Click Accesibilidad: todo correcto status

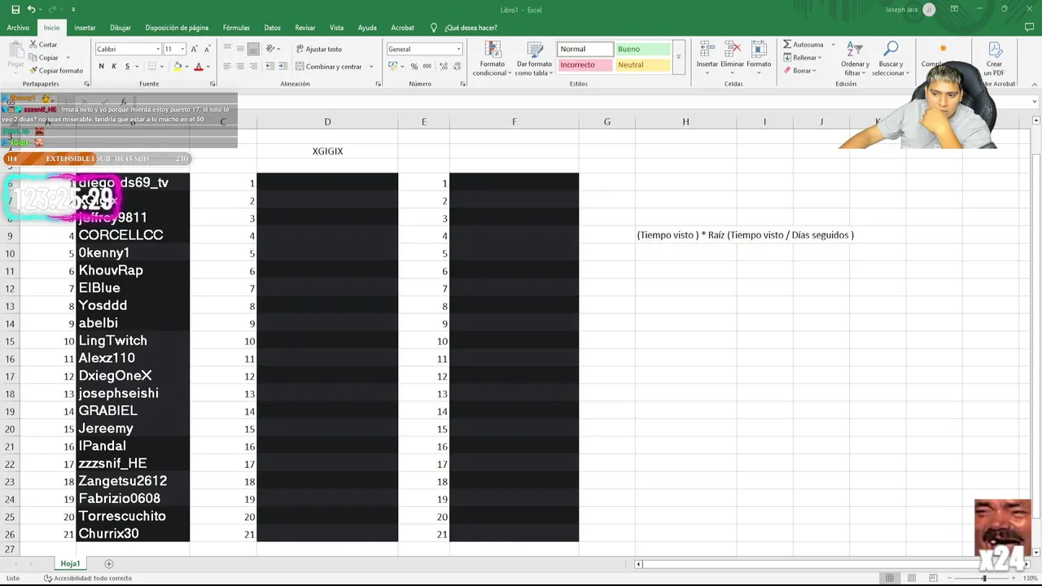tap(87, 578)
